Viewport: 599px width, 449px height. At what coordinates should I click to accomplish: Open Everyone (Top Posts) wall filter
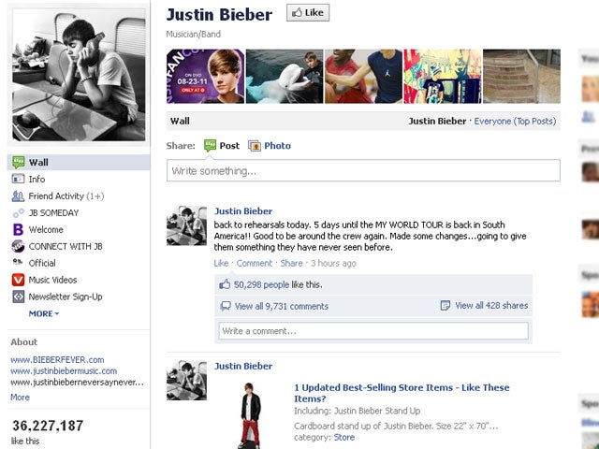(x=515, y=121)
